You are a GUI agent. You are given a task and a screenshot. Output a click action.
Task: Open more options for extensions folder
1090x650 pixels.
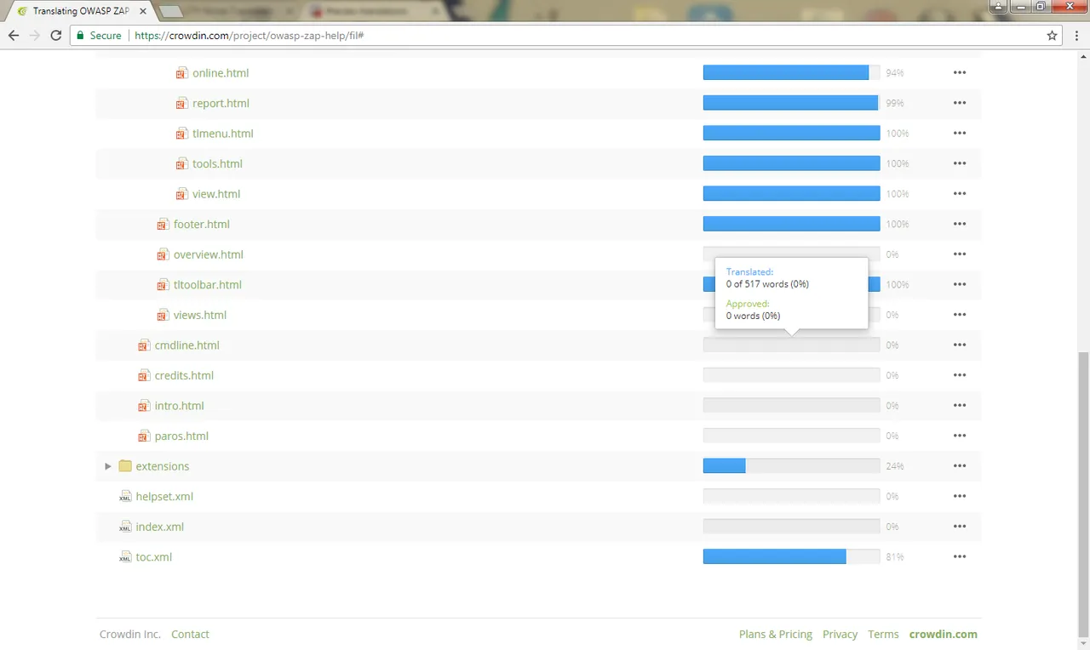point(960,466)
